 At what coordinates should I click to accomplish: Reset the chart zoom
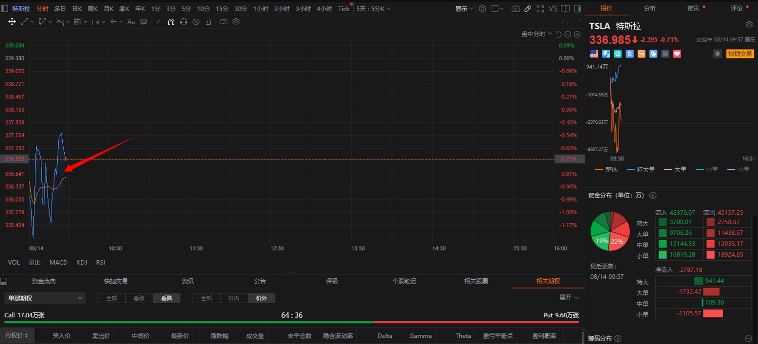(x=558, y=34)
